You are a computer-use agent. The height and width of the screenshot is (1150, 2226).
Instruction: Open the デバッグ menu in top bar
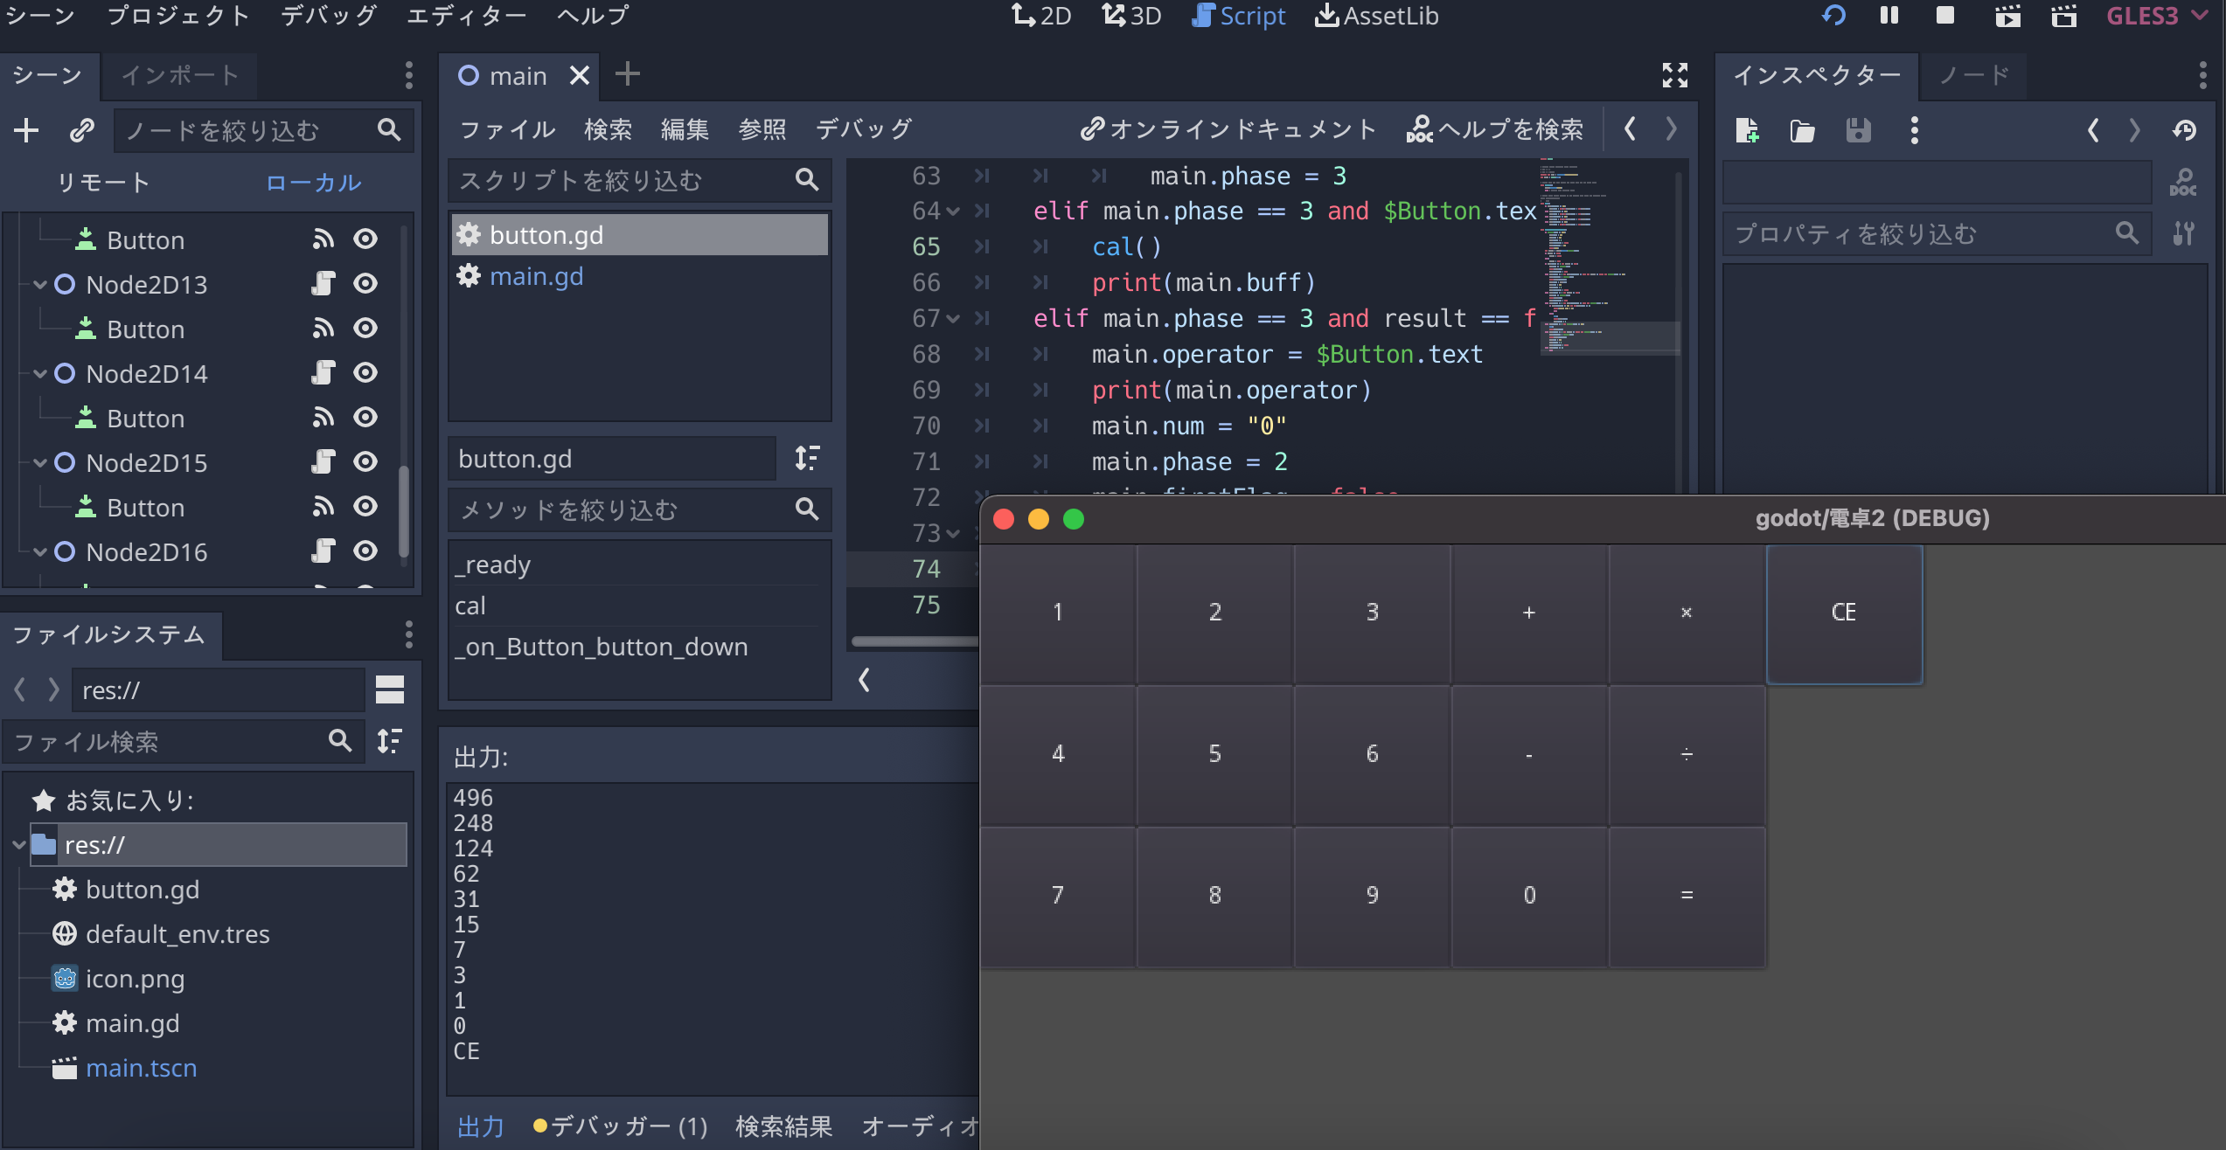tap(328, 16)
